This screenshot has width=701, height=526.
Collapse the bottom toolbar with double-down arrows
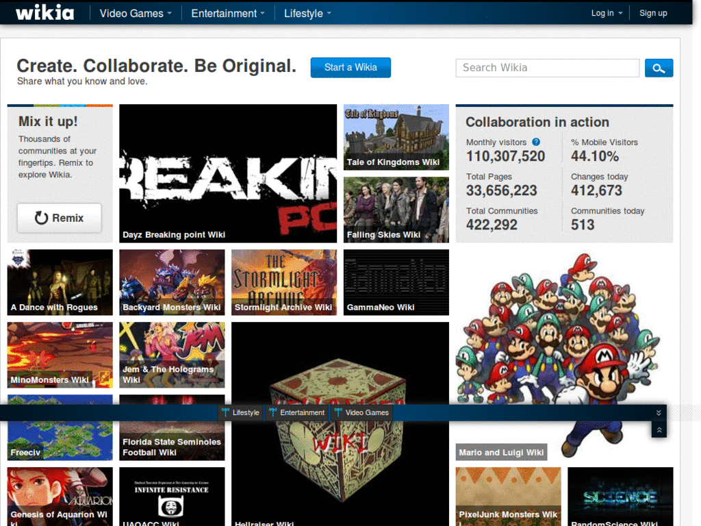click(659, 412)
